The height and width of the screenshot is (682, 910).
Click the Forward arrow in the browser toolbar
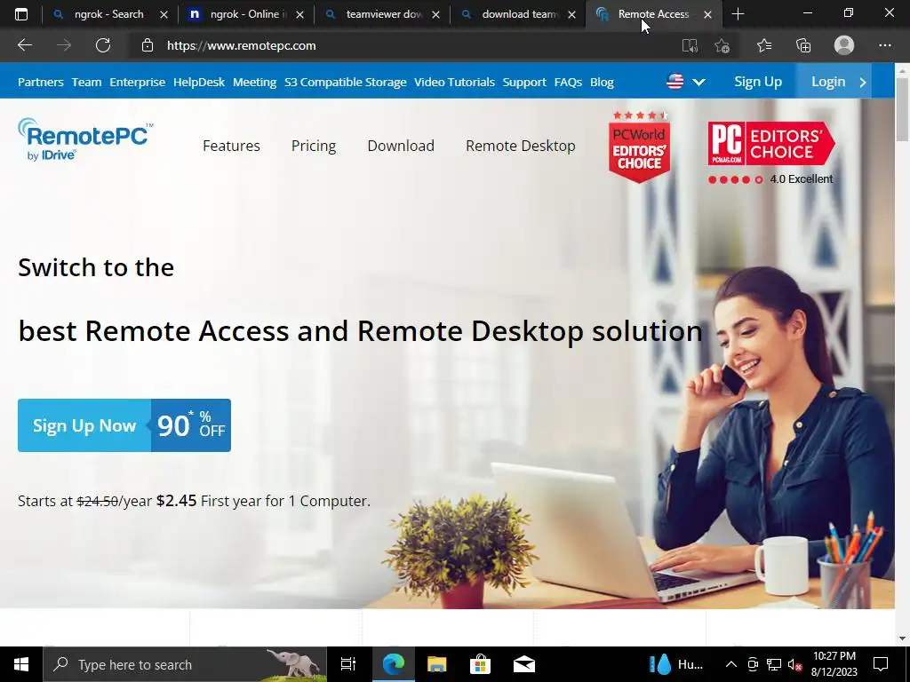[64, 45]
